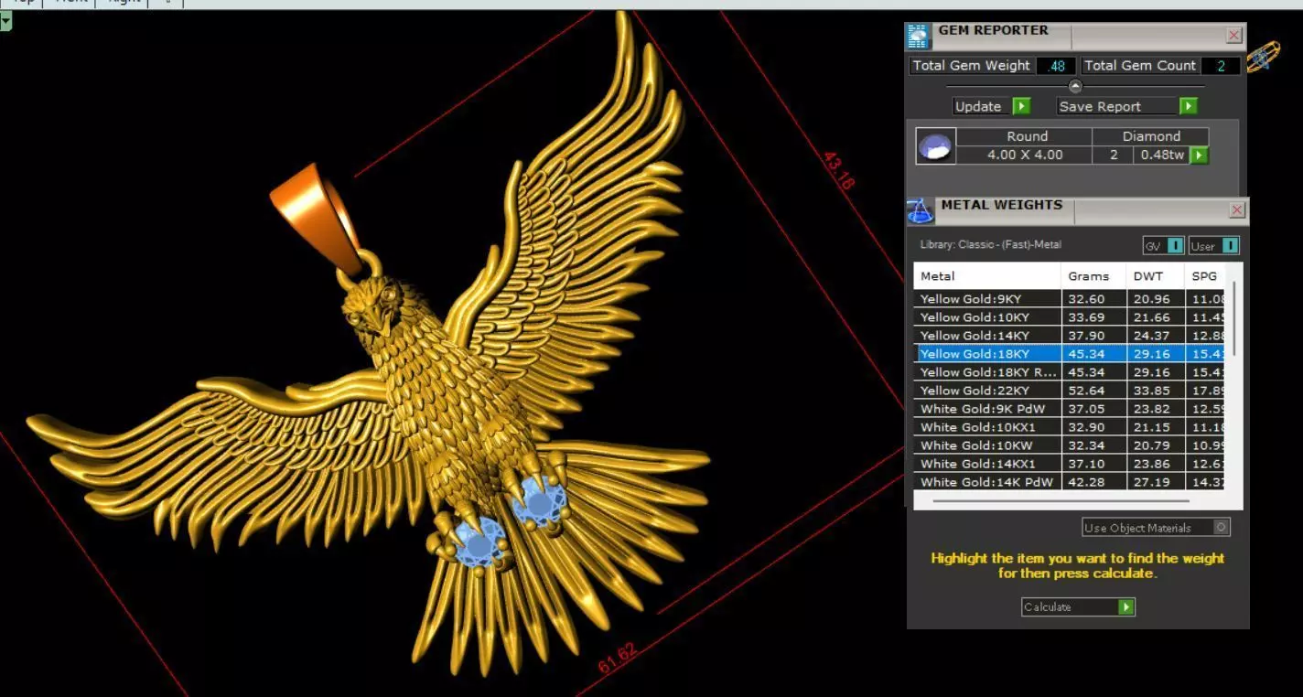1303x697 pixels.
Task: Click the Library: Classic - (Fast)-Metal label
Action: [990, 244]
